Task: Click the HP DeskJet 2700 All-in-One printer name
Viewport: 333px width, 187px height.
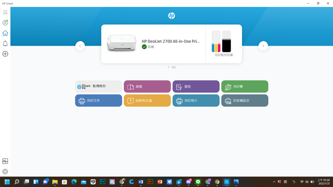Action: point(171,42)
